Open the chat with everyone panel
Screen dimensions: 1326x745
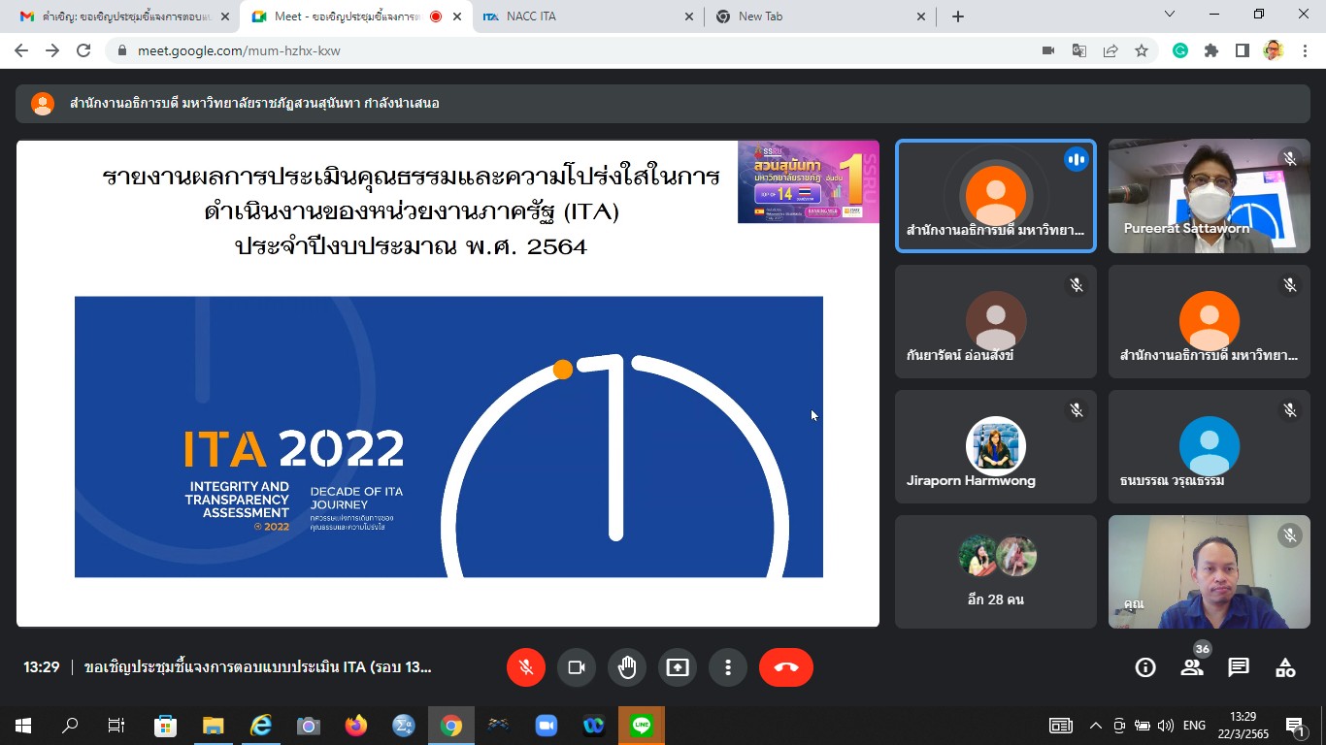(x=1239, y=667)
